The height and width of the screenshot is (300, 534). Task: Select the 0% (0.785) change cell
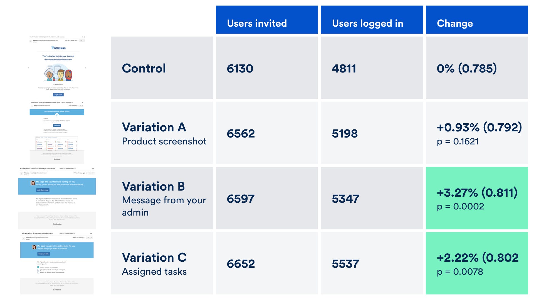477,68
